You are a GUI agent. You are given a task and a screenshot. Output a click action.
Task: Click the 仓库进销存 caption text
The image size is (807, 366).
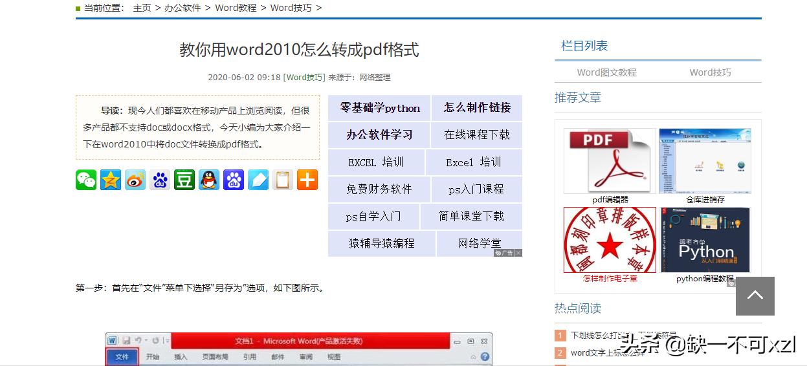(x=705, y=200)
